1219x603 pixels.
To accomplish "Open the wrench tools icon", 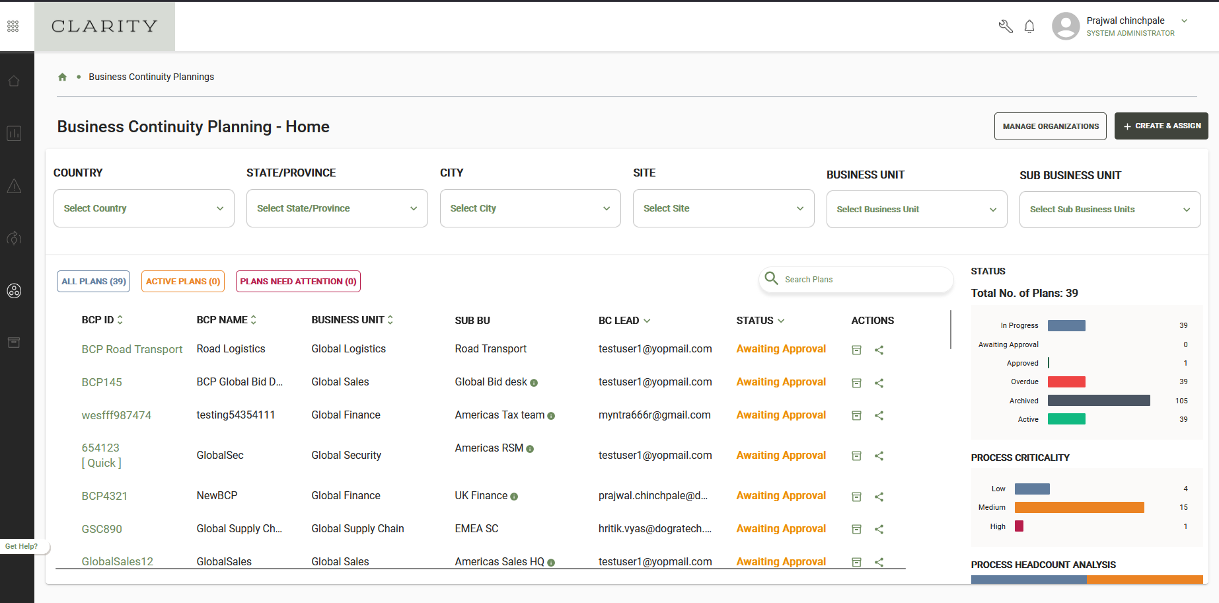I will 1006,26.
